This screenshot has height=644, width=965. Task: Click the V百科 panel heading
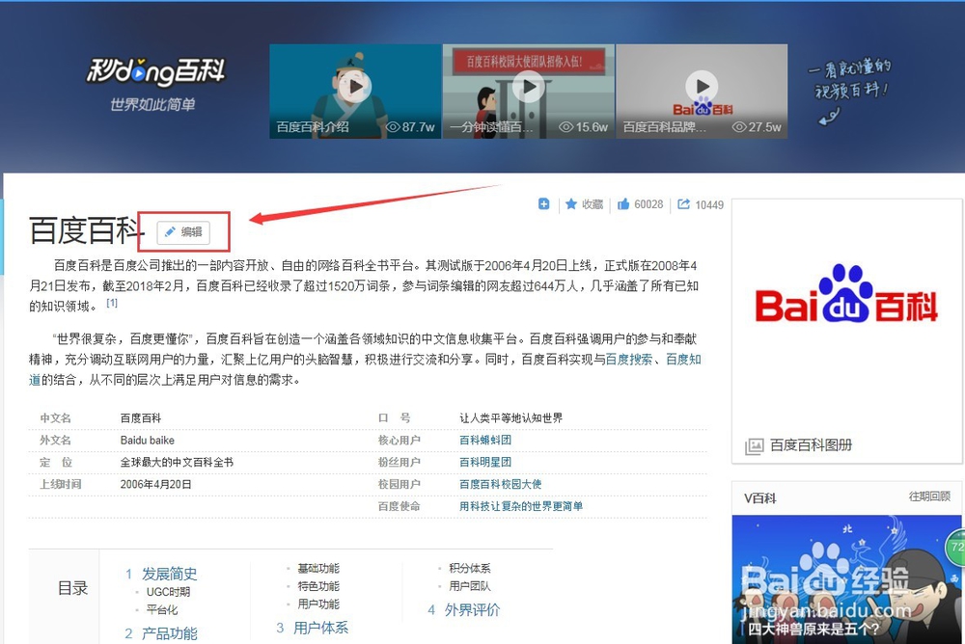[760, 497]
